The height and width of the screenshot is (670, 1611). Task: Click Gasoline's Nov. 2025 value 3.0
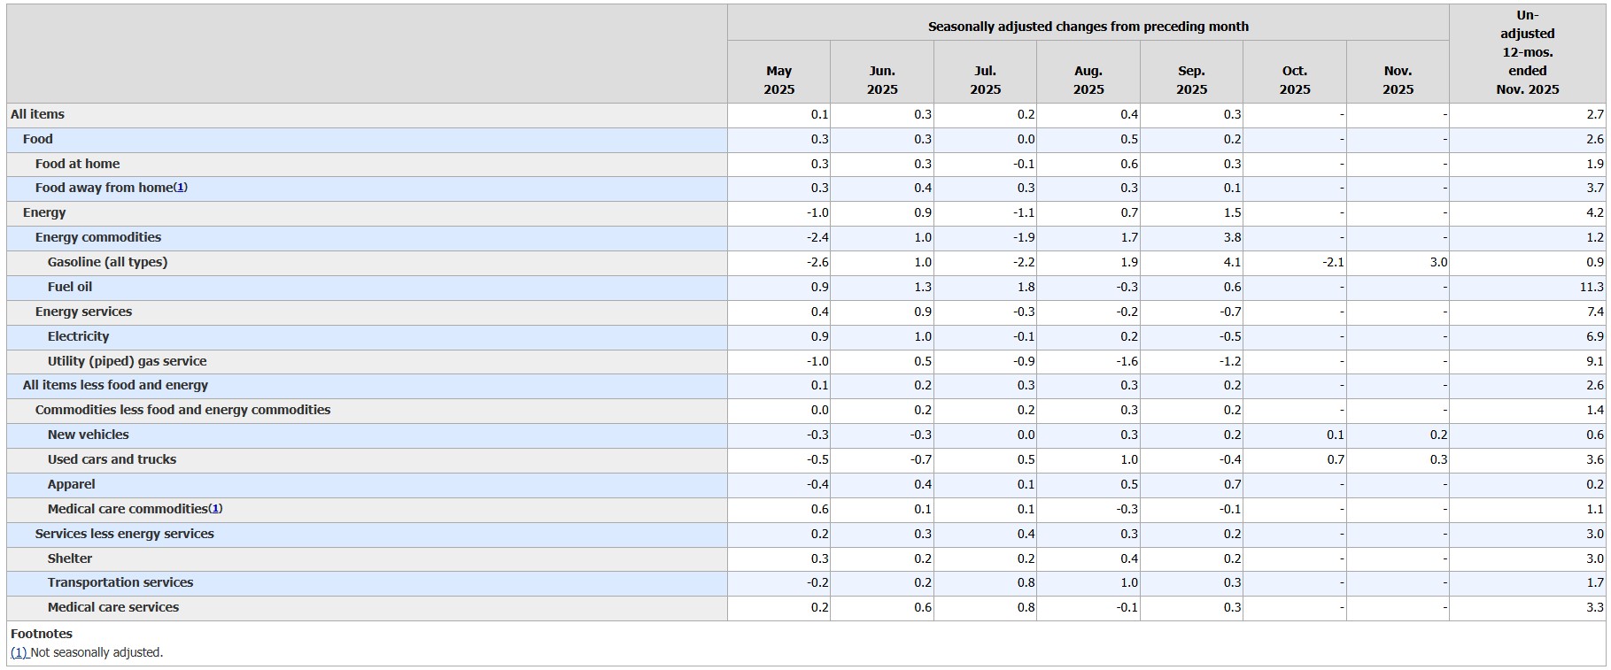click(x=1437, y=262)
